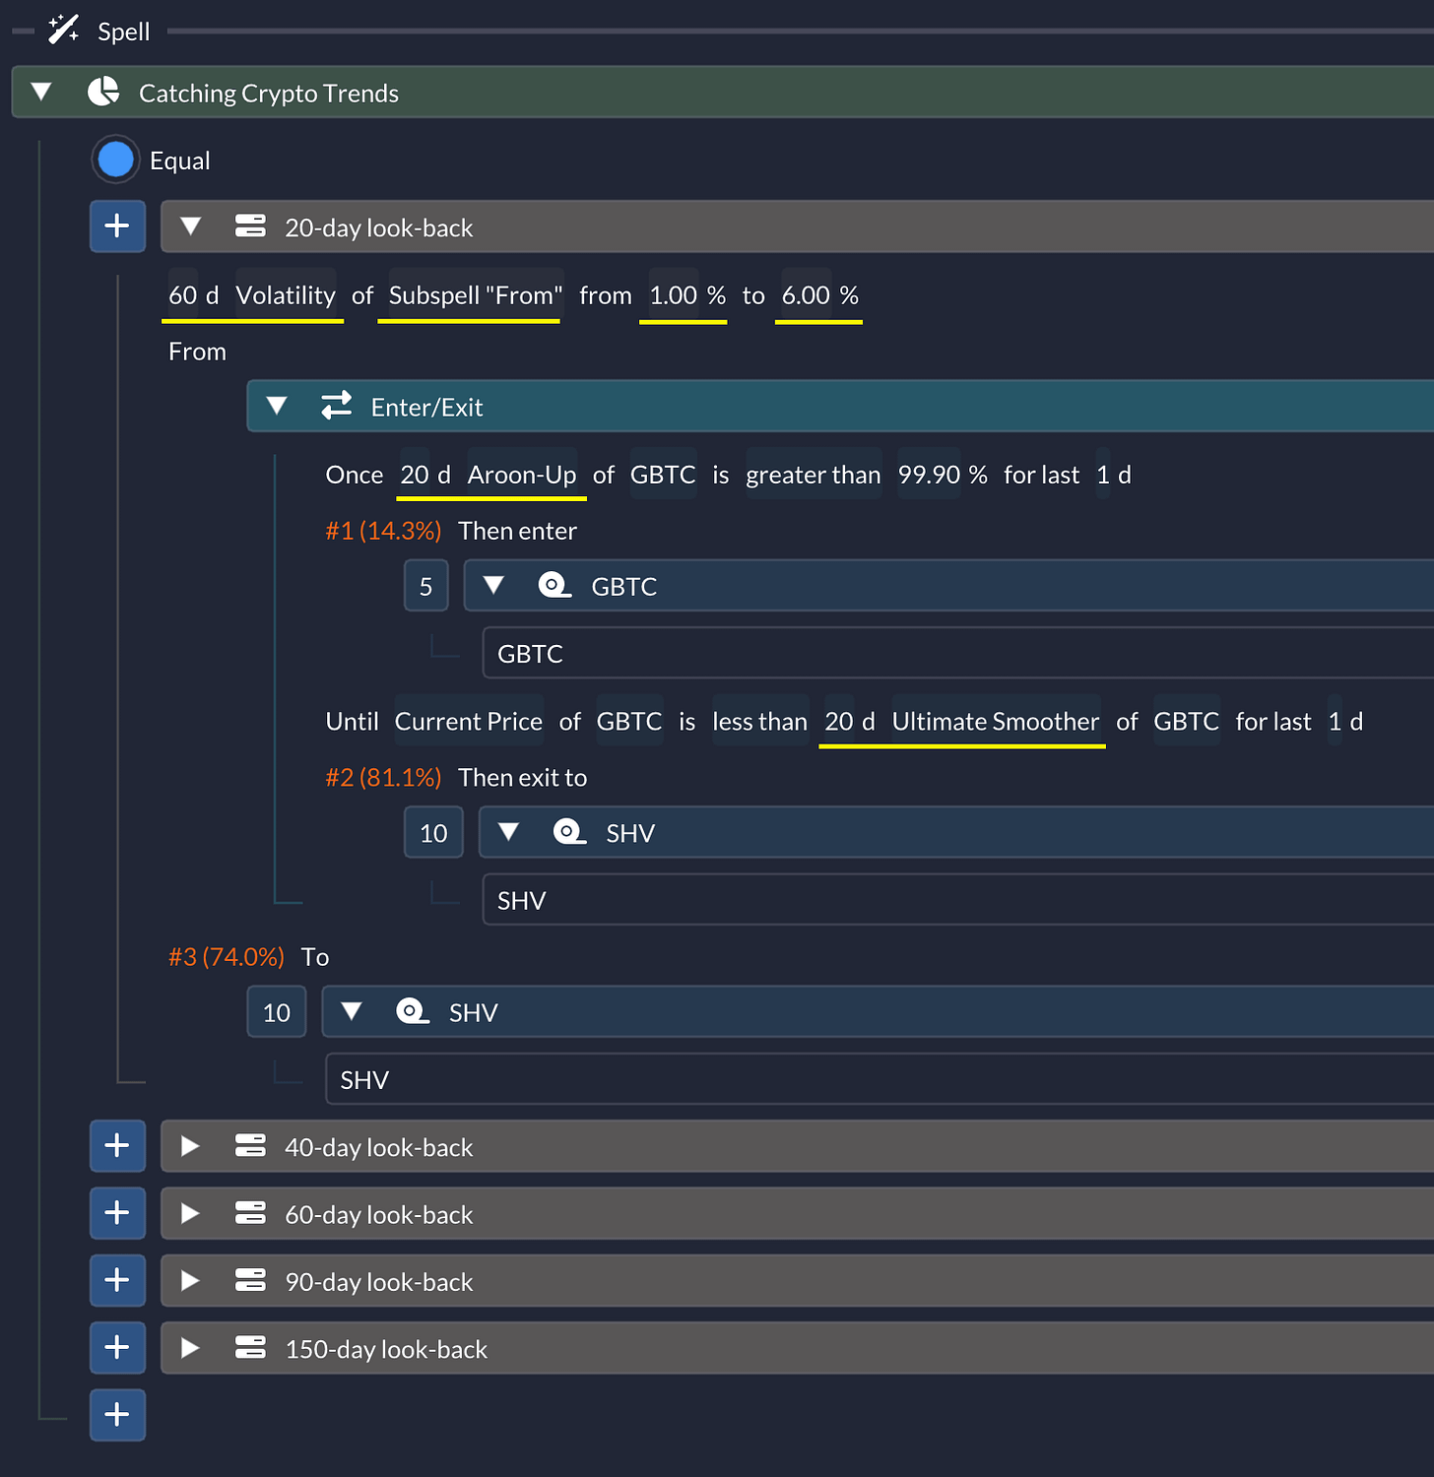Screen dimensions: 1434x1477
Task: Collapse the 20-day look-back section
Action: [190, 226]
